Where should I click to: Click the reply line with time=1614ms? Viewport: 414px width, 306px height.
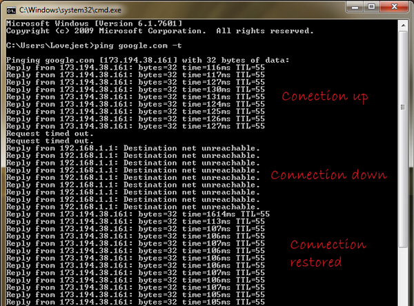138,214
